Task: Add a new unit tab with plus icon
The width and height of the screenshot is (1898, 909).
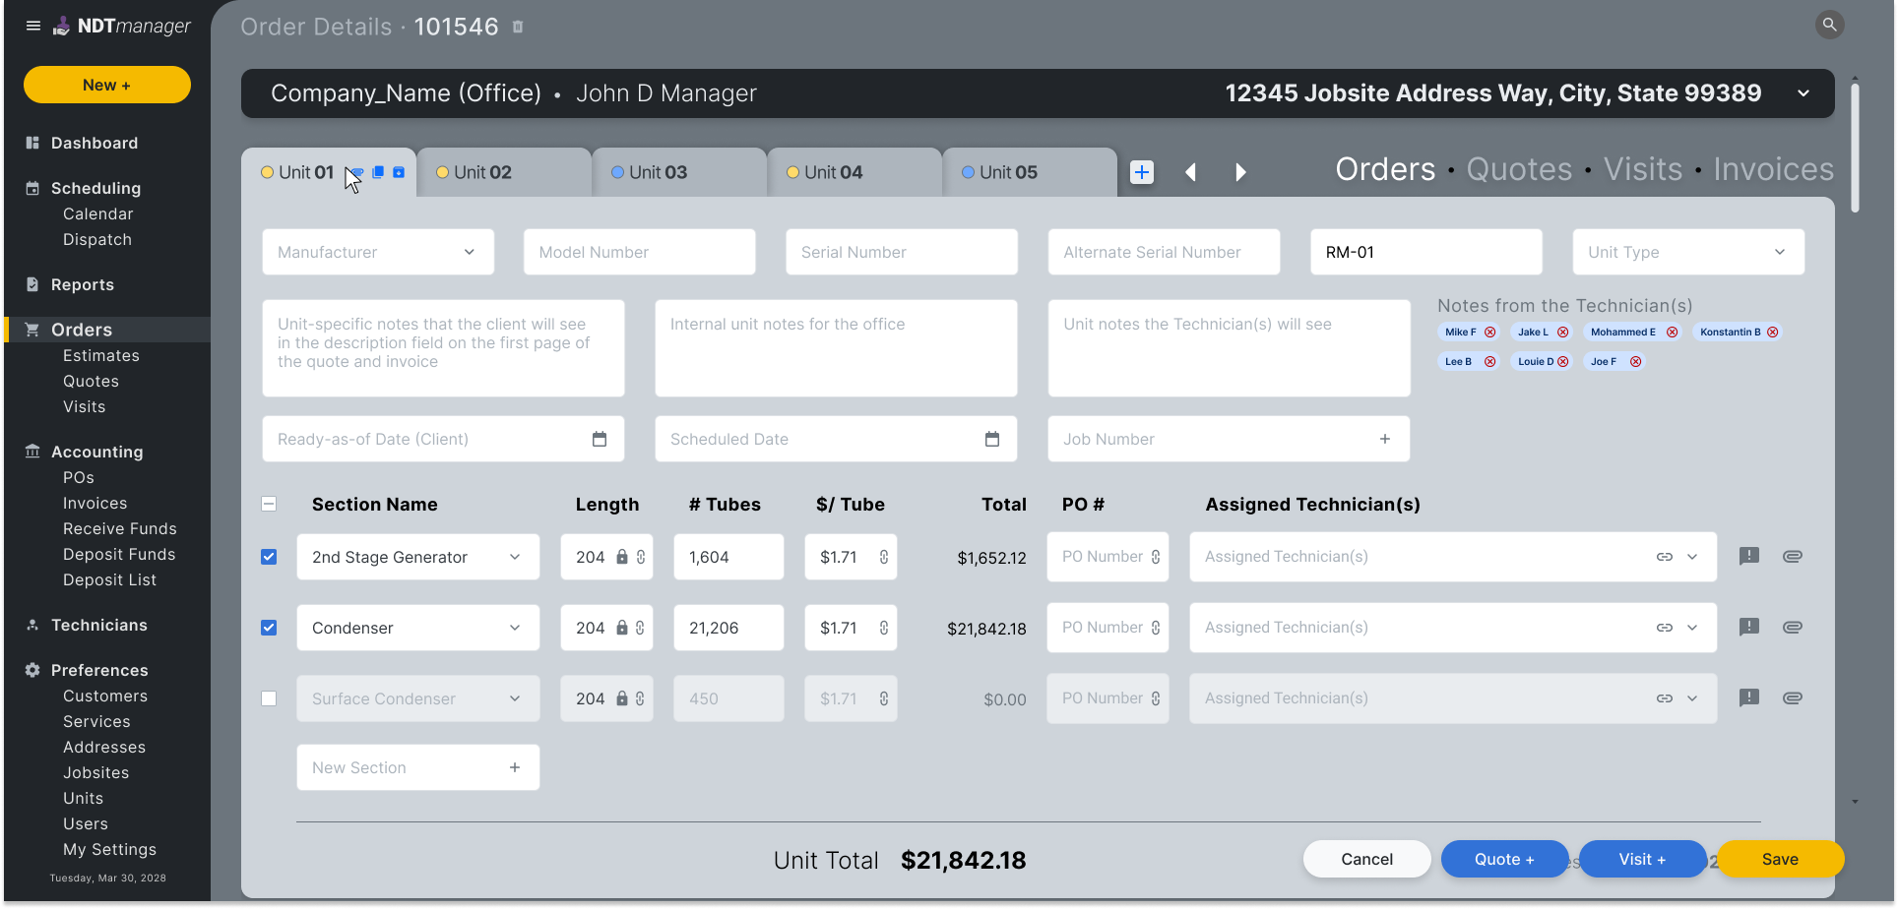Action: coord(1142,172)
